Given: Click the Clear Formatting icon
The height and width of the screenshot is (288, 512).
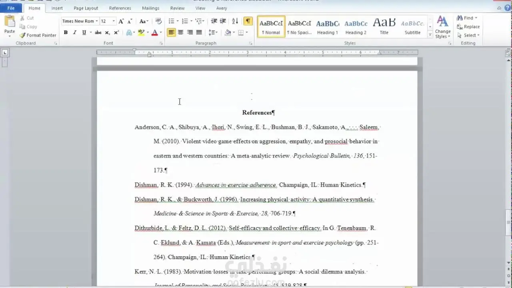Looking at the screenshot, I should [158, 21].
